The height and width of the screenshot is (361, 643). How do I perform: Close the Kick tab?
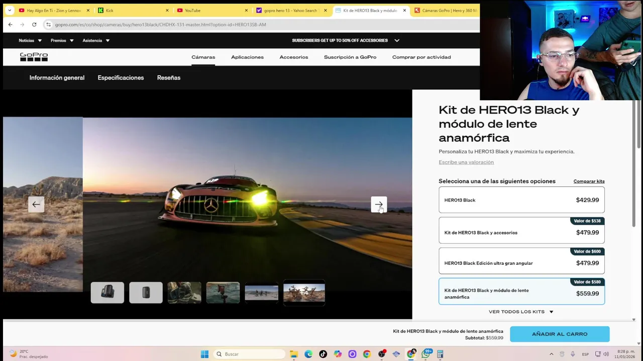click(167, 10)
